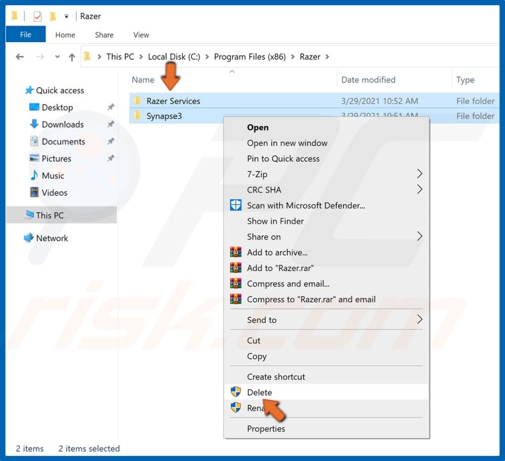Click the Razer Services folder name
The width and height of the screenshot is (505, 461).
[173, 101]
